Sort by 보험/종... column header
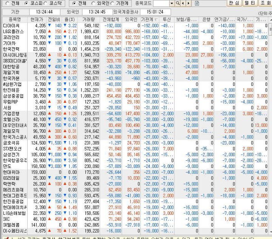Viewport: 272px width, 239px height. (x=187, y=20)
